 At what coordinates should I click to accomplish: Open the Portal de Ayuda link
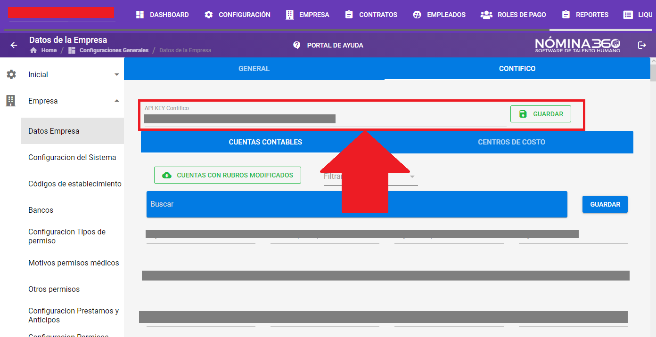point(328,45)
